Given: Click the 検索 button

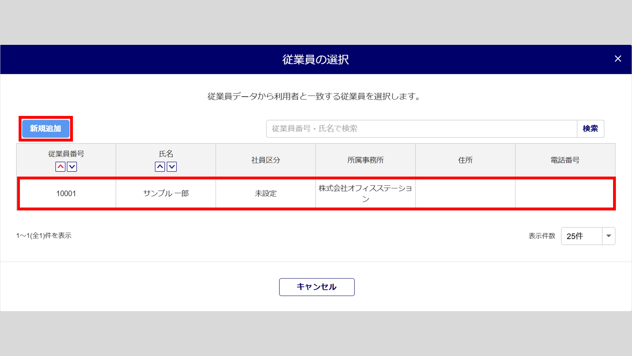Looking at the screenshot, I should (x=590, y=129).
